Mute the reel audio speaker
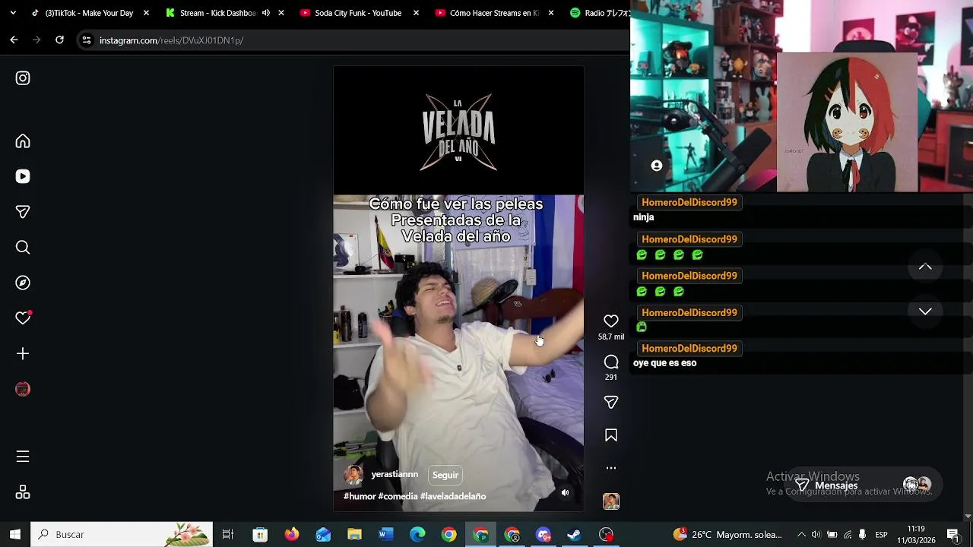Viewport: 973px width, 547px height. tap(565, 493)
